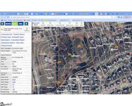Open the Estimated Taxes link
This screenshot has width=132, height=106.
tap(18, 37)
